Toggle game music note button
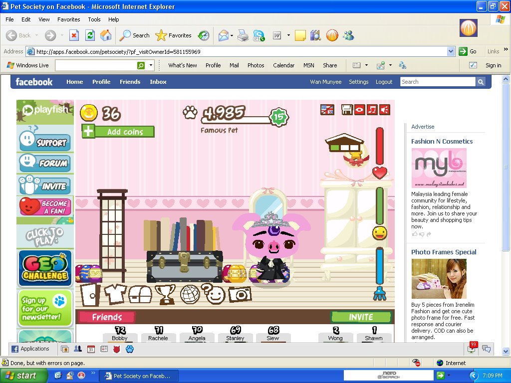The image size is (511, 383). 372,110
